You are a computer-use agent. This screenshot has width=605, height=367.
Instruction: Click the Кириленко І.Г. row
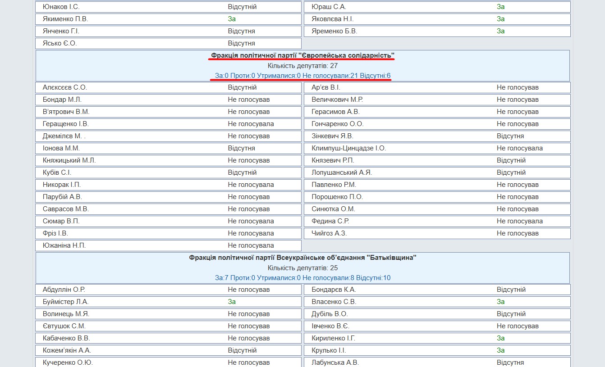click(437, 338)
